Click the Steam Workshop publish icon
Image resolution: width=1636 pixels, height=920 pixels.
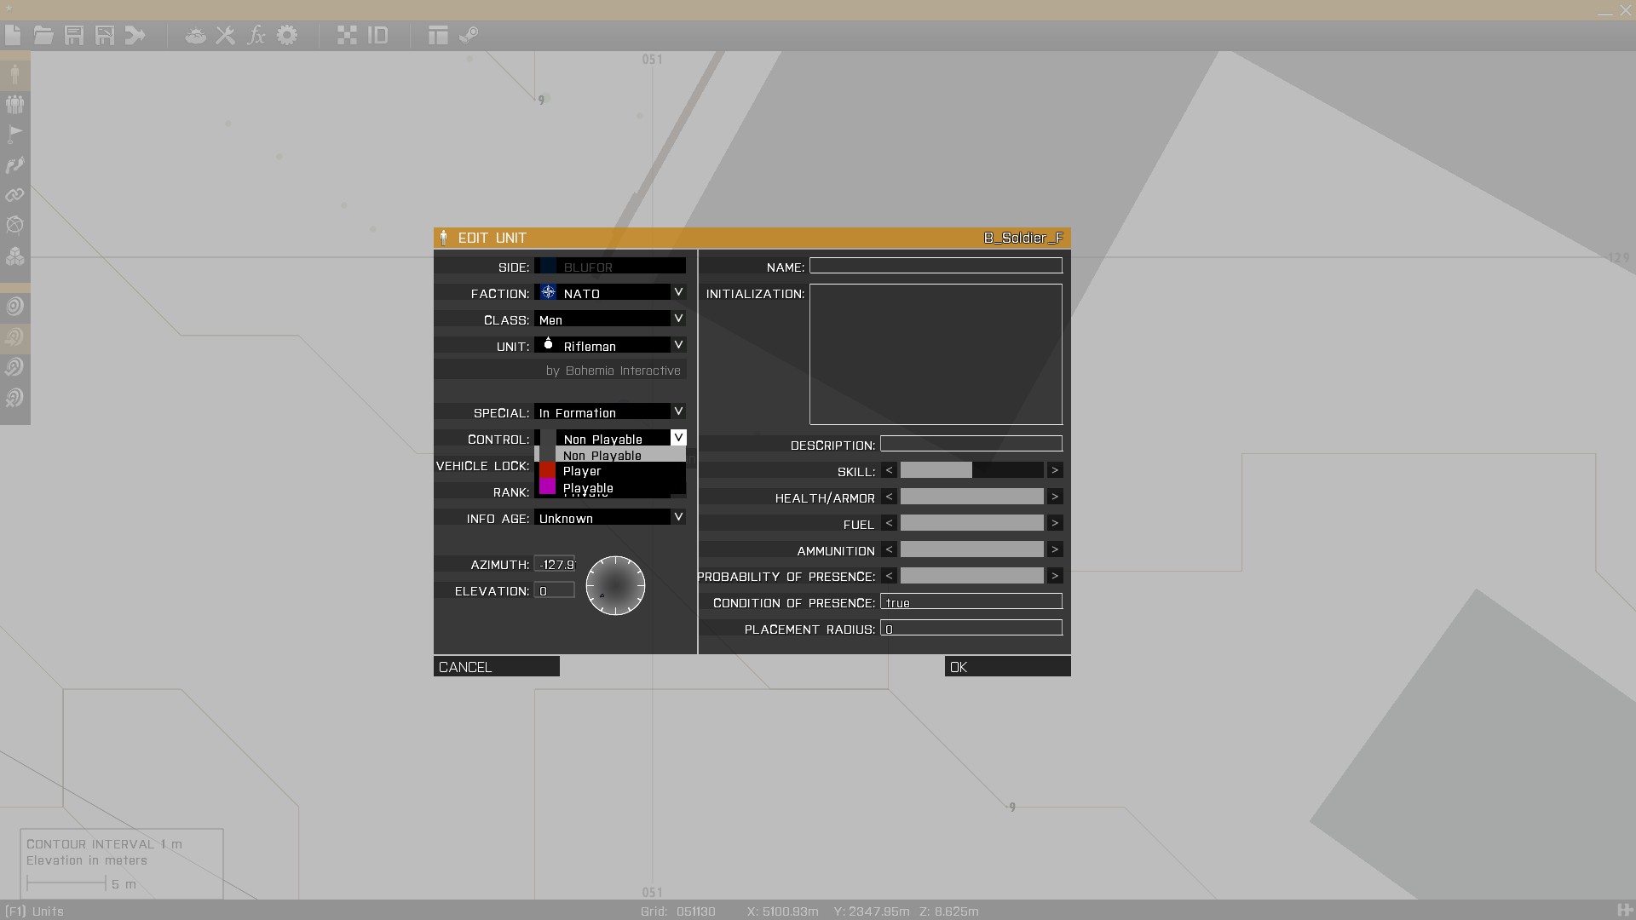469,36
